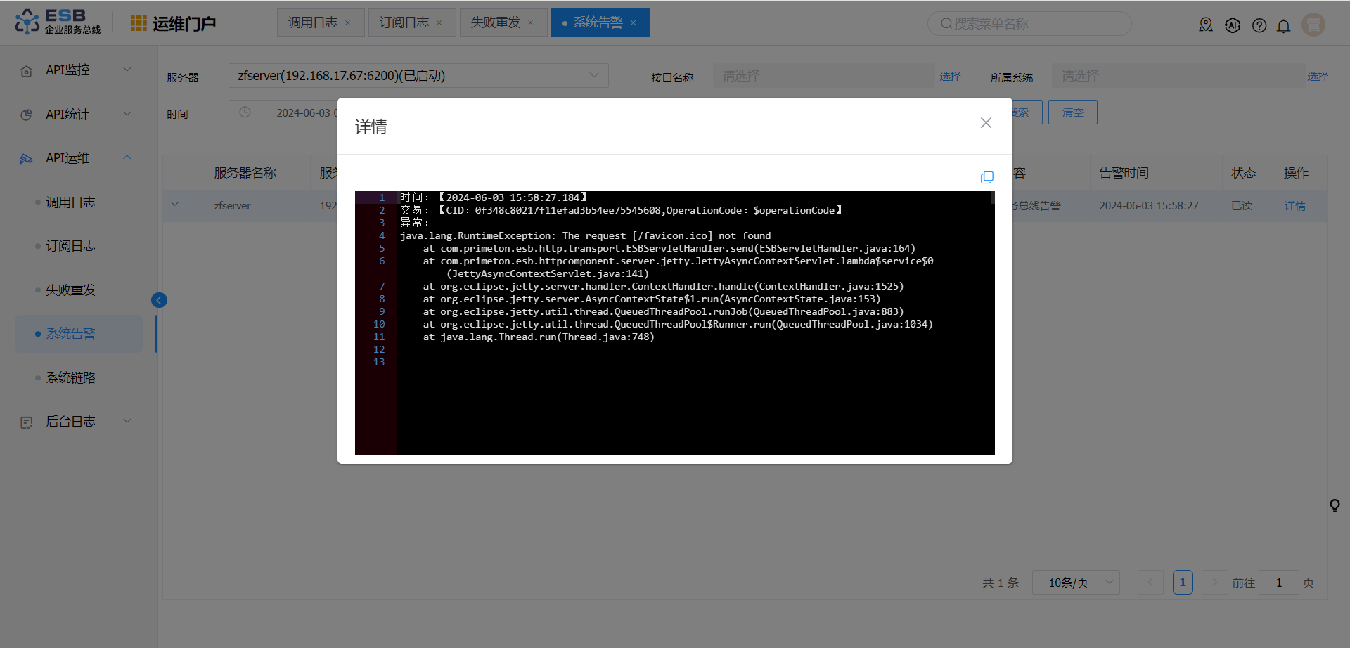1350x648 pixels.
Task: Click the 清空 clear button
Action: pos(1072,112)
